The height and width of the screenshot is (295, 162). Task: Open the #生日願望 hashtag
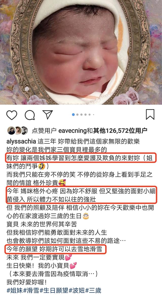coord(54,290)
